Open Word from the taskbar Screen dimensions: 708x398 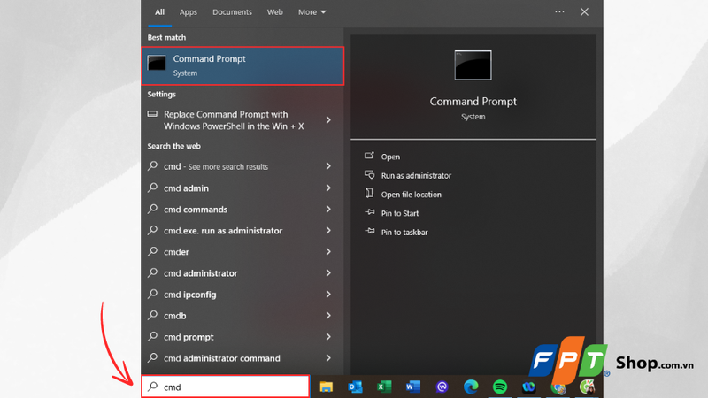[x=412, y=387]
